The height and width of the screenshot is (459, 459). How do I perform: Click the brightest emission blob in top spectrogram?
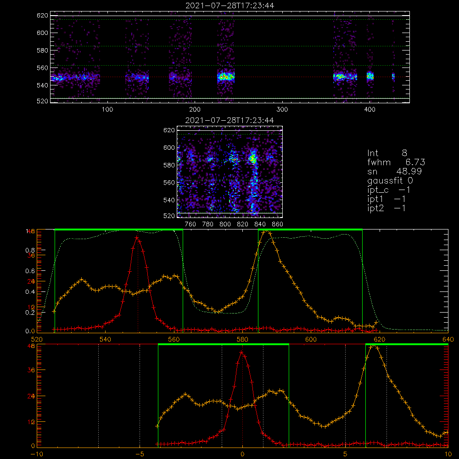pos(226,77)
